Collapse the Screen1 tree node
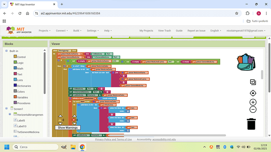The image size is (271, 152). click(x=6, y=109)
